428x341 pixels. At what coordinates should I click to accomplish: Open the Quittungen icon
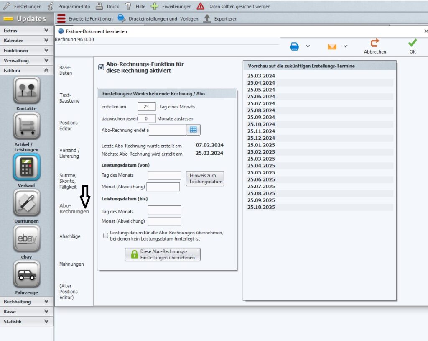[26, 203]
